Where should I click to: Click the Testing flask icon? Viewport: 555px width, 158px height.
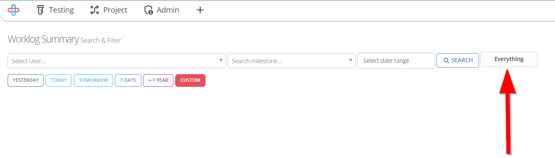click(41, 10)
